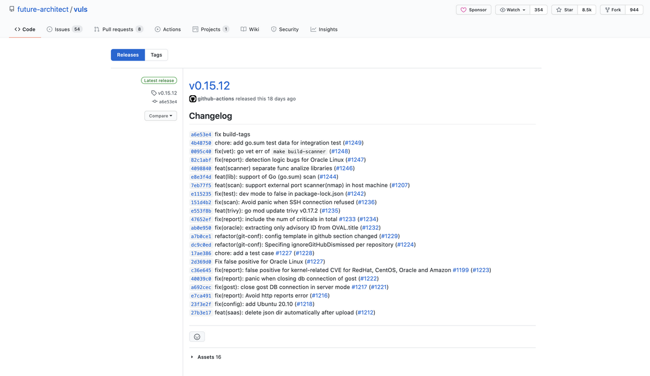Open the Compare dropdown

tap(161, 116)
